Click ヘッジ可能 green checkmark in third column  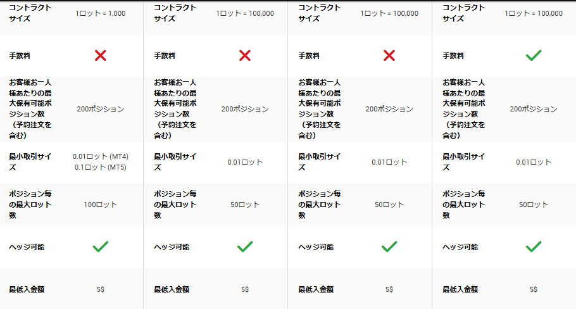389,246
